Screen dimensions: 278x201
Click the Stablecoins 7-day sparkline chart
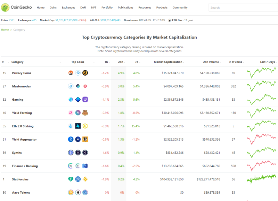[261, 179]
